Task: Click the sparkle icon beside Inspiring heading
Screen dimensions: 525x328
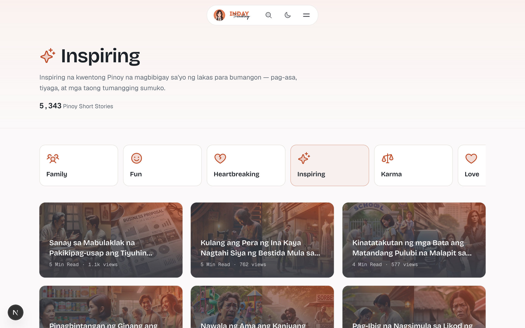Action: (48, 56)
